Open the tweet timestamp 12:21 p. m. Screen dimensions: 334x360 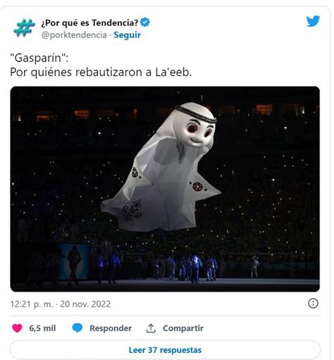(x=32, y=304)
